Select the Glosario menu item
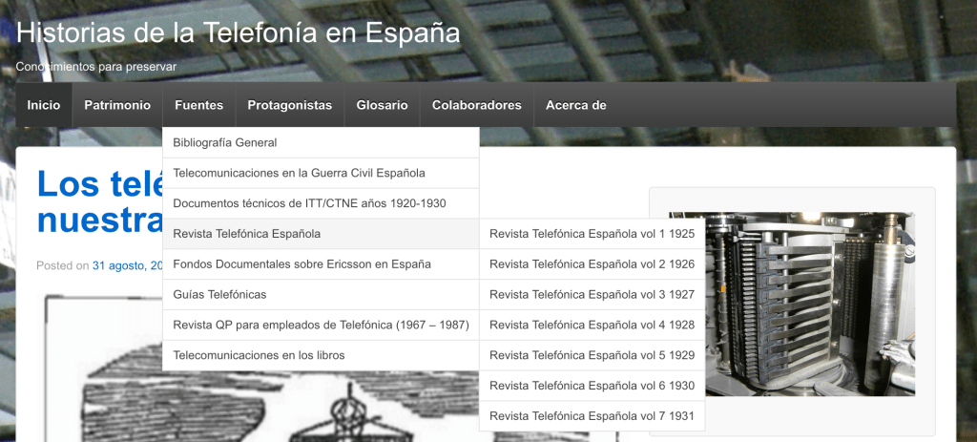977x442 pixels. click(x=382, y=105)
